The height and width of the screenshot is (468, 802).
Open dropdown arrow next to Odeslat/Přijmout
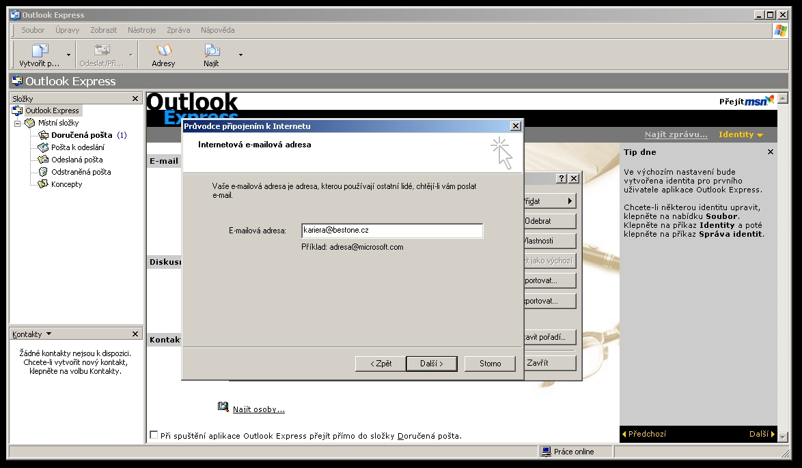(x=130, y=55)
